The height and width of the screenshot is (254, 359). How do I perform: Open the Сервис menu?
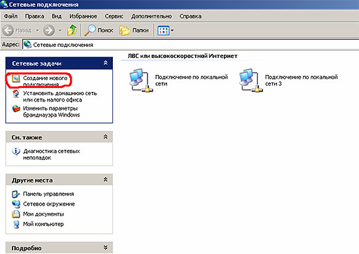point(114,16)
